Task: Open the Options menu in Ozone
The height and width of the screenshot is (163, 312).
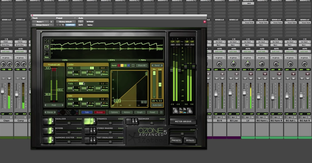Action: [114, 112]
